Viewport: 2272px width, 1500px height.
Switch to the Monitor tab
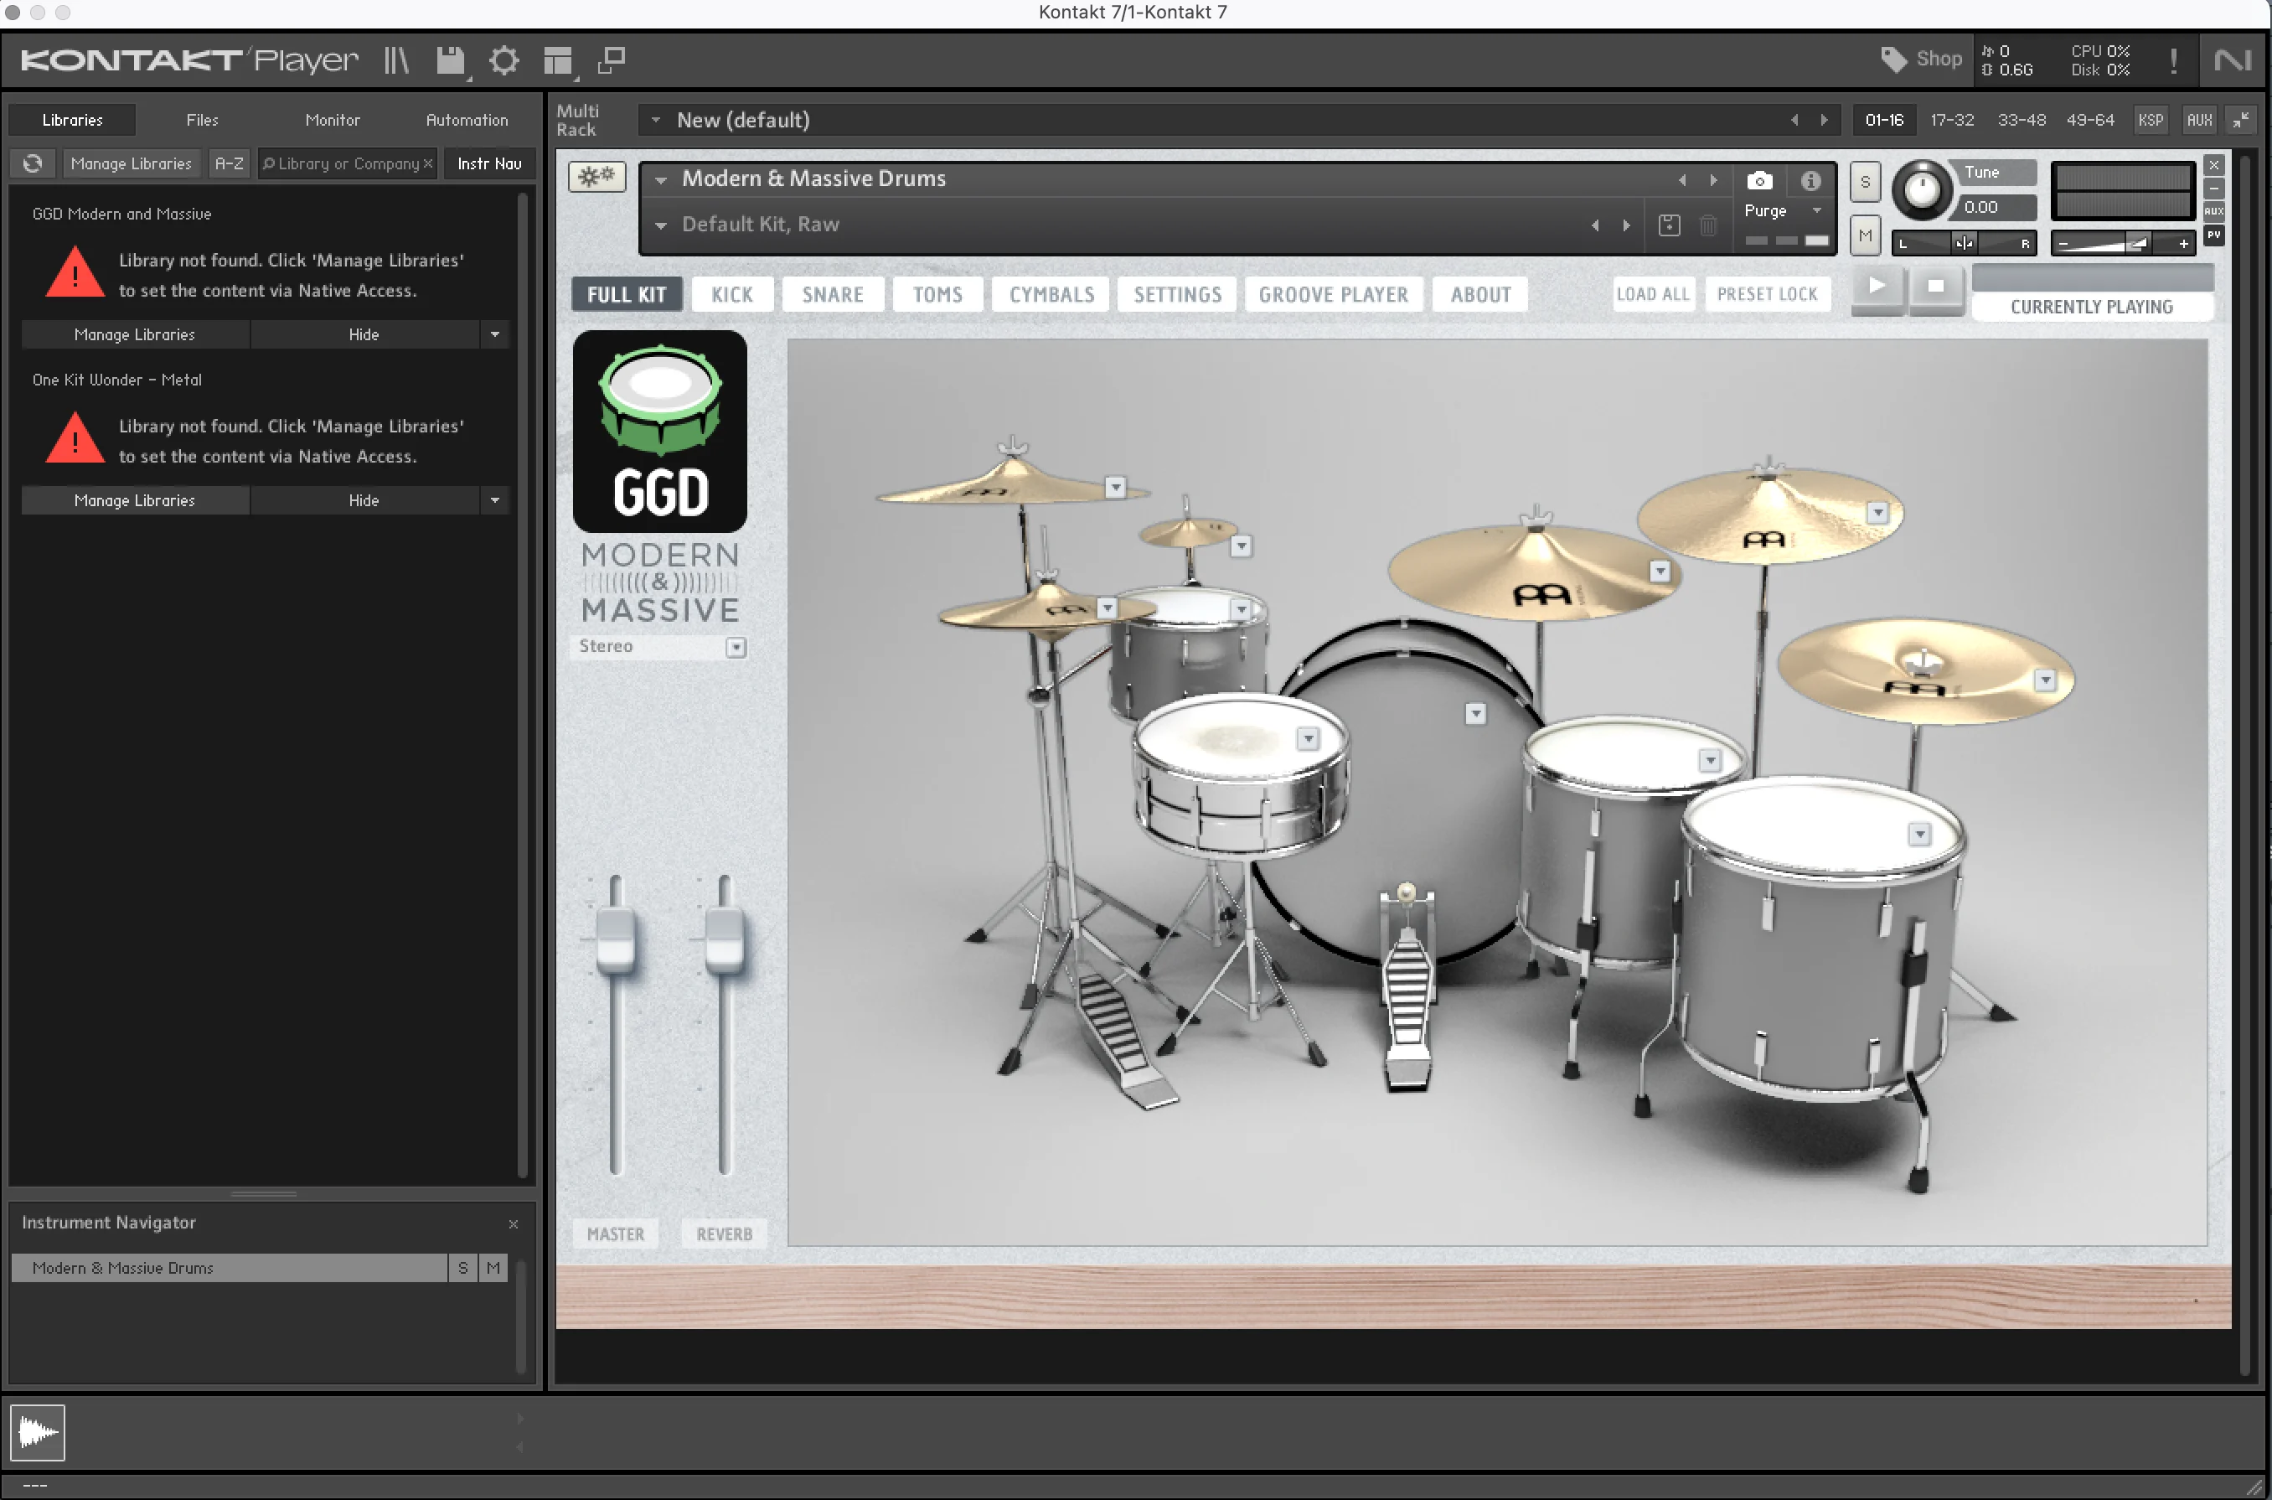click(333, 120)
